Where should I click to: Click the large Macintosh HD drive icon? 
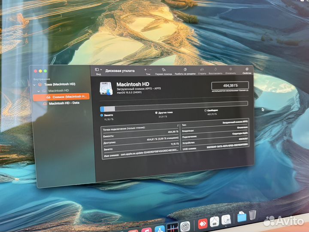pyautogui.click(x=106, y=89)
